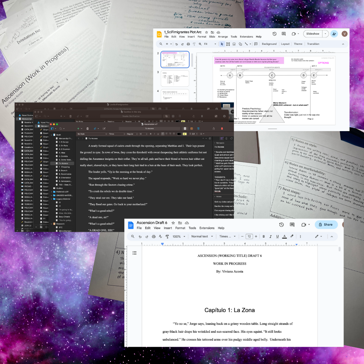Toggle bold in Ascension v7 format bar
364x364 pixels.
click(x=151, y=134)
